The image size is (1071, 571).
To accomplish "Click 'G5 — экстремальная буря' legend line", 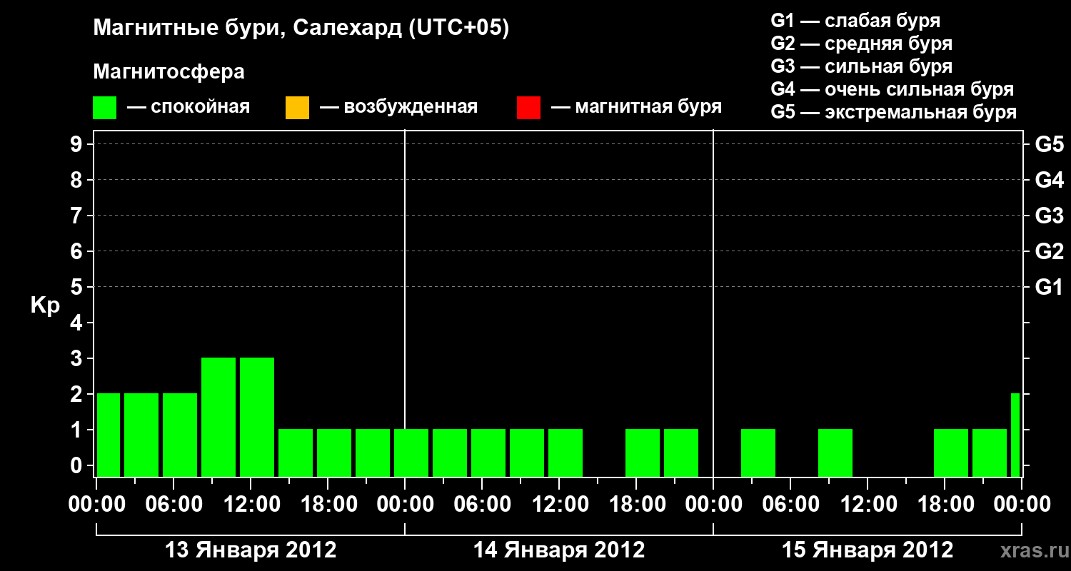I will (x=893, y=112).
